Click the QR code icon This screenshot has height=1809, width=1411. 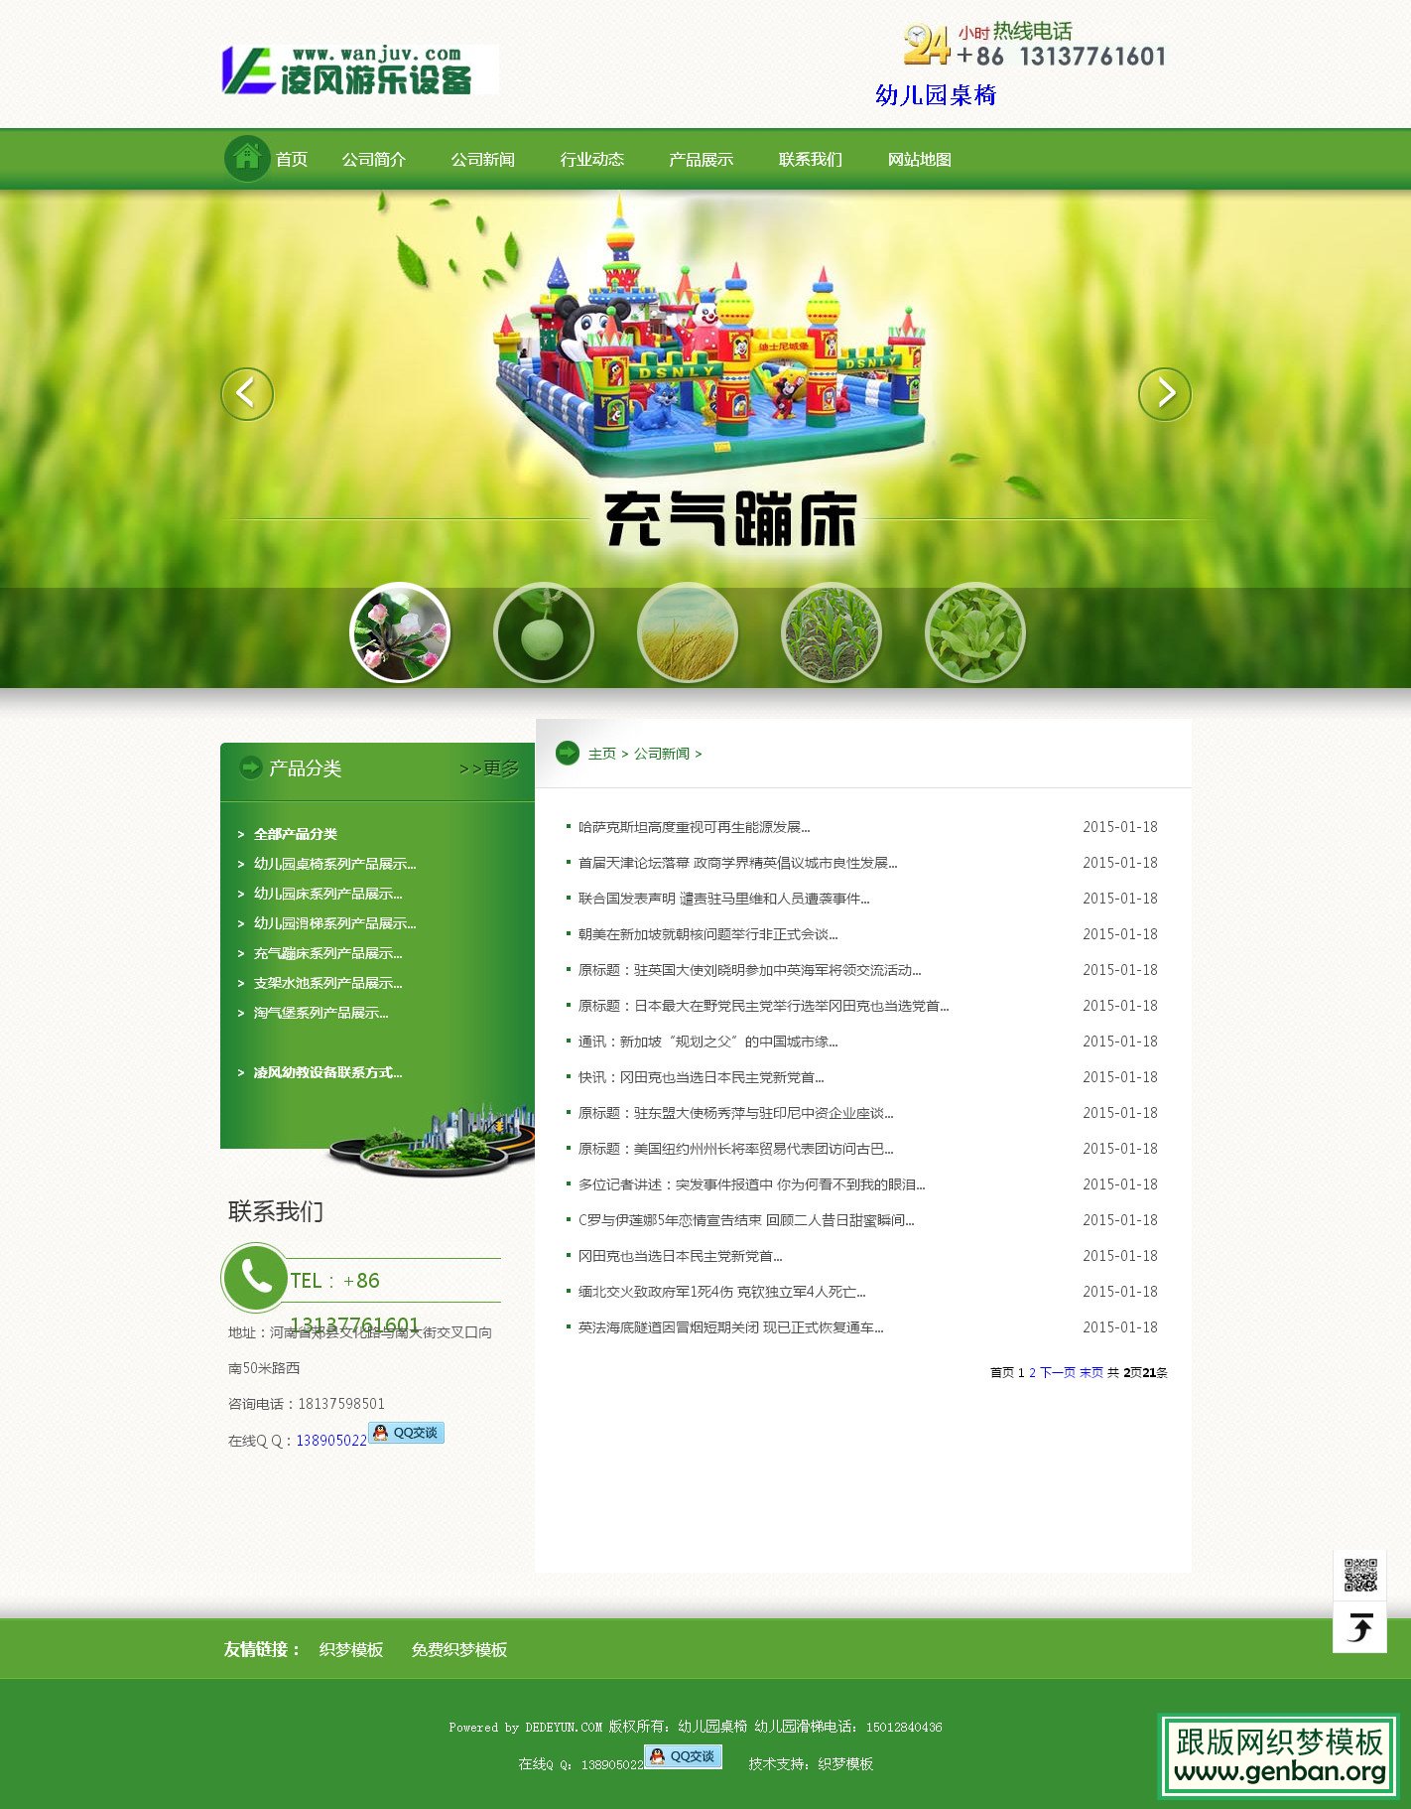click(1359, 1575)
